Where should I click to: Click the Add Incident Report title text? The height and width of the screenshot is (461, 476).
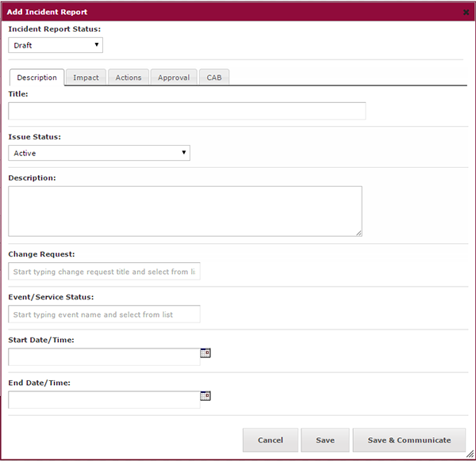point(47,12)
